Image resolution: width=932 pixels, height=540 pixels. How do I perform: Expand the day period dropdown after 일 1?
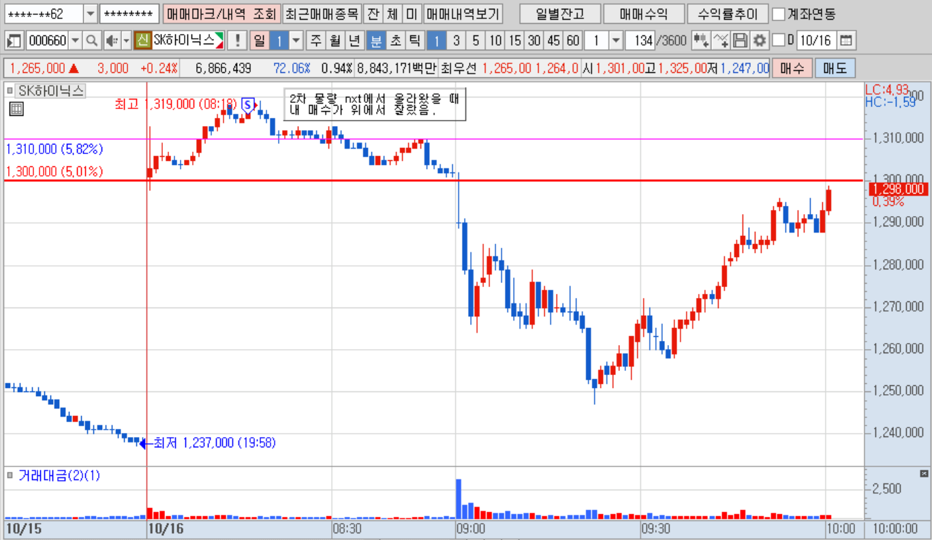[296, 41]
